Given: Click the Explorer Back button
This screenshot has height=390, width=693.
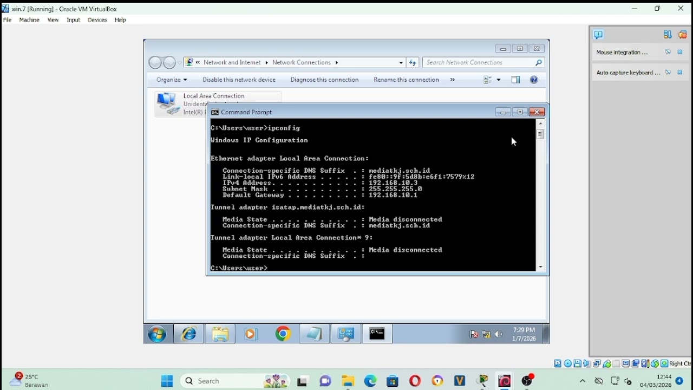Looking at the screenshot, I should (155, 63).
